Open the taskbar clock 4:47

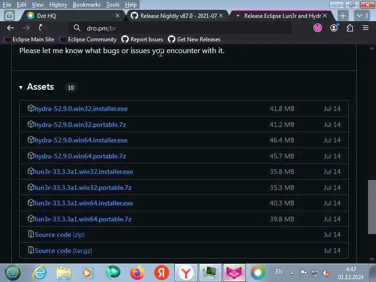click(x=351, y=273)
